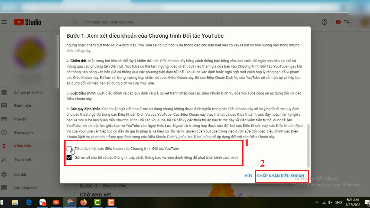The width and height of the screenshot is (370, 208).
Task: Click the YouTube Studio logo
Action: [28, 22]
